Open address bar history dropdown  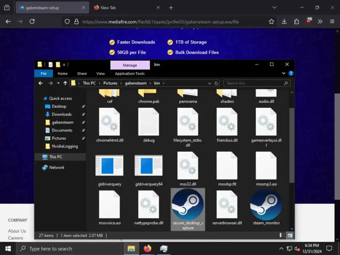(x=210, y=83)
